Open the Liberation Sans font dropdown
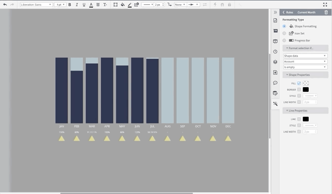 [36, 5]
